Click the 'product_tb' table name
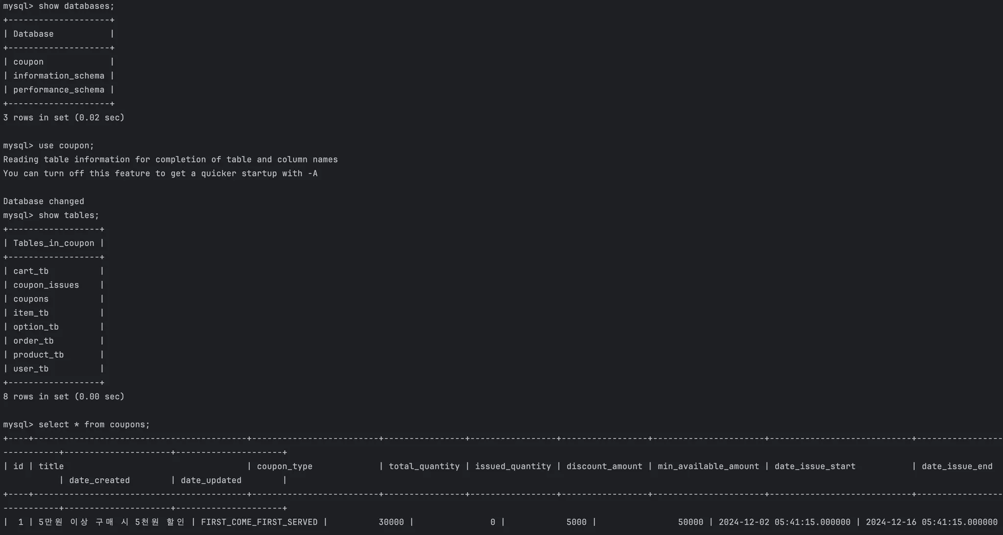 (38, 355)
